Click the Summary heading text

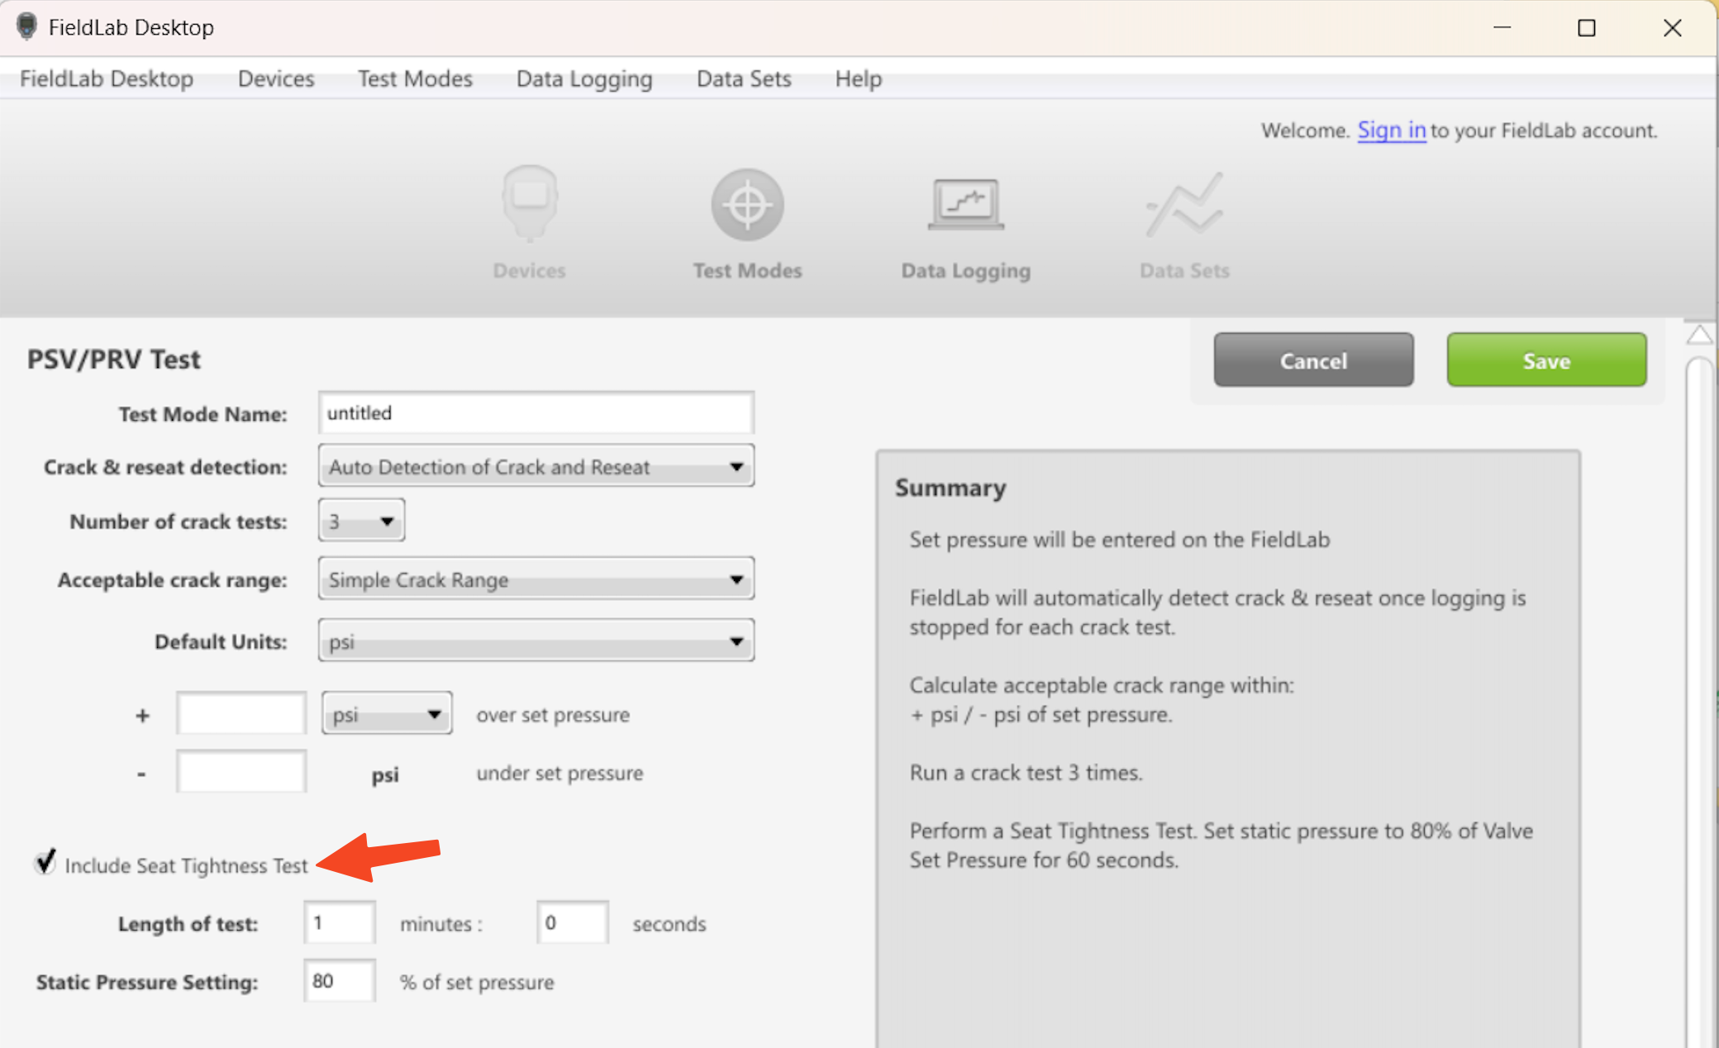click(x=950, y=488)
